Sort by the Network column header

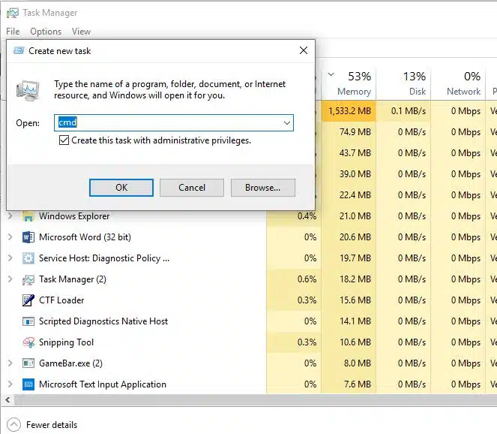coord(458,84)
